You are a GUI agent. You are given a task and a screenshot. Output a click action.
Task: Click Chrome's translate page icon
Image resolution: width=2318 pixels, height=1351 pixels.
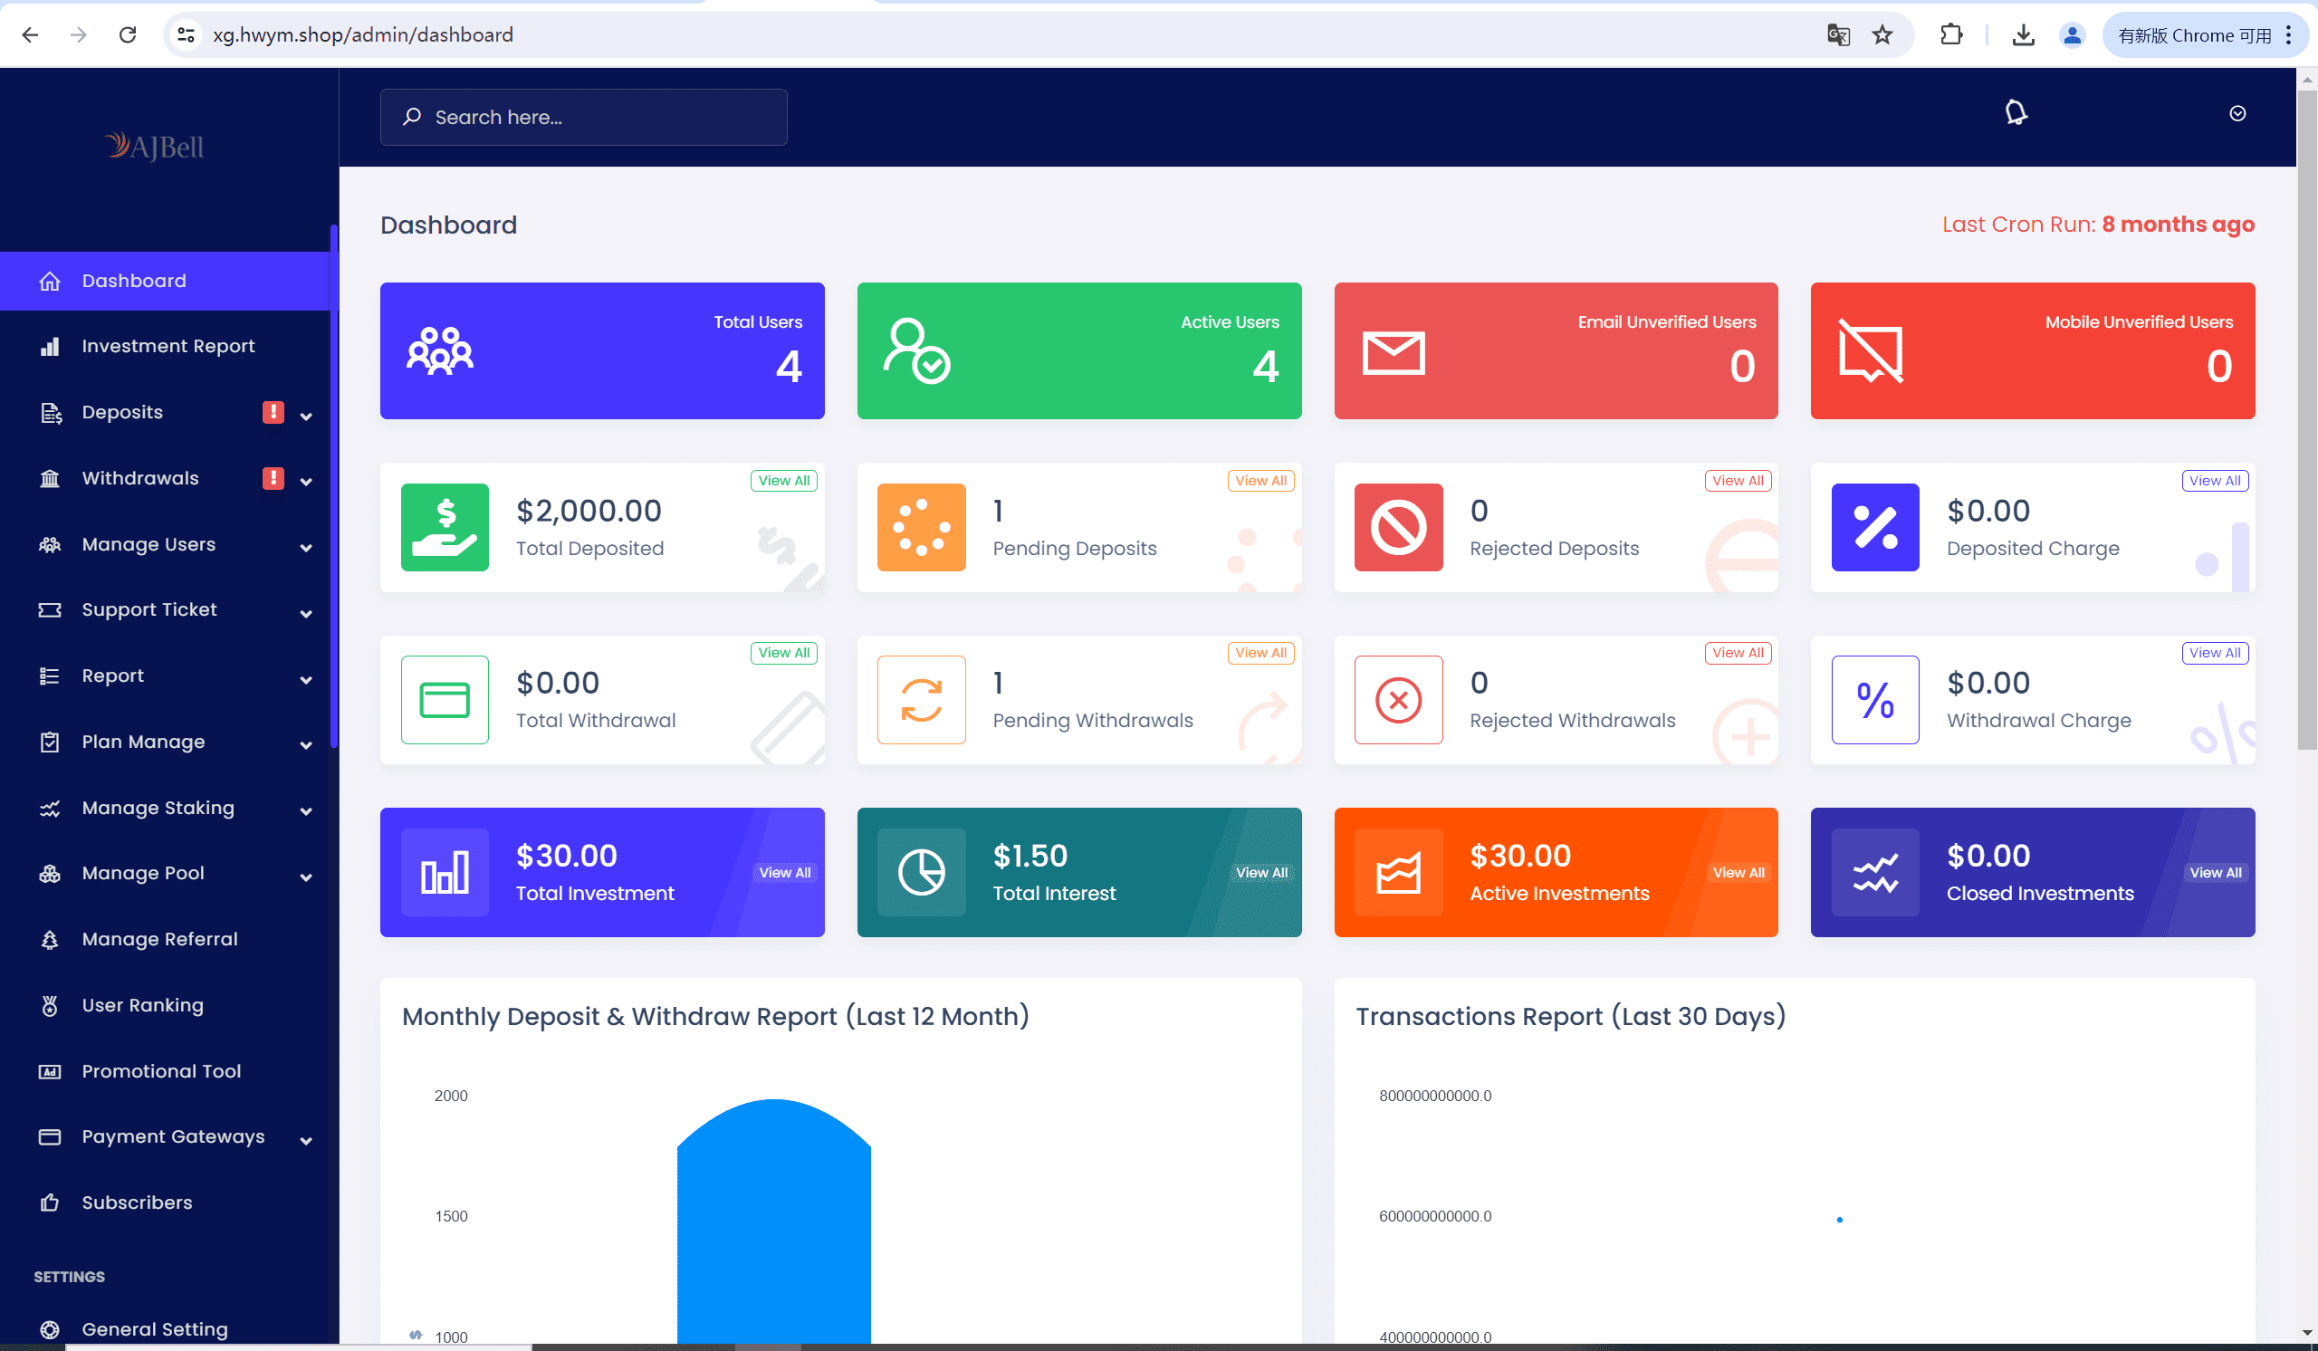1838,35
